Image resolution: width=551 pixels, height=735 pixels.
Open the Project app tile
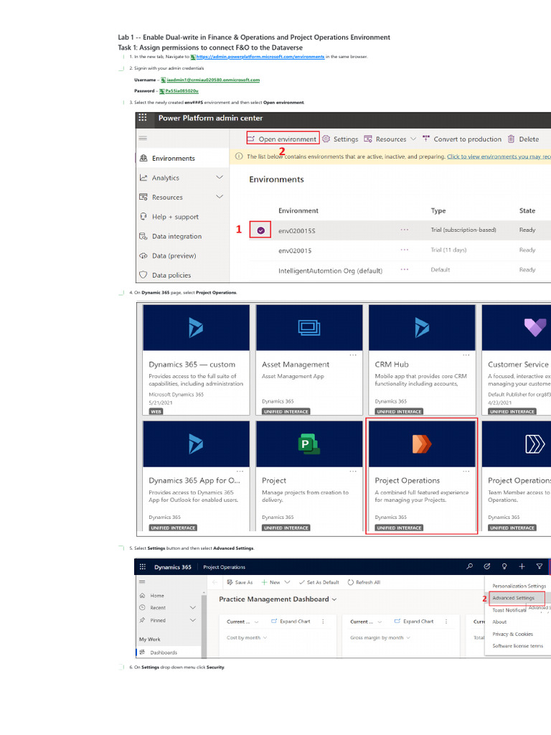309,476
